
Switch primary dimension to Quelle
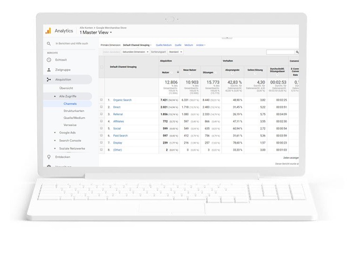(178, 45)
